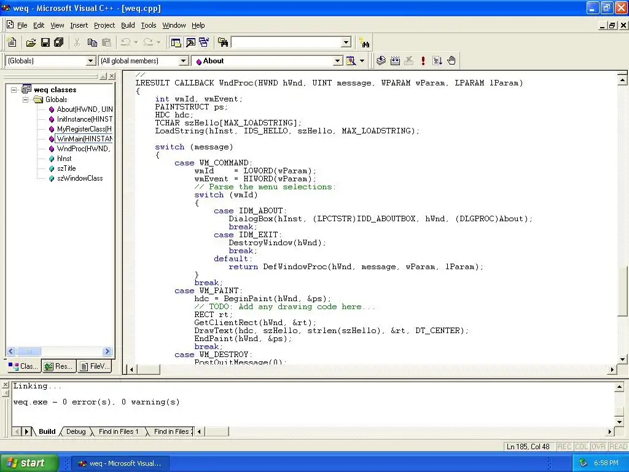This screenshot has height=472, width=629.
Task: Select the Debug output tab
Action: [x=76, y=431]
